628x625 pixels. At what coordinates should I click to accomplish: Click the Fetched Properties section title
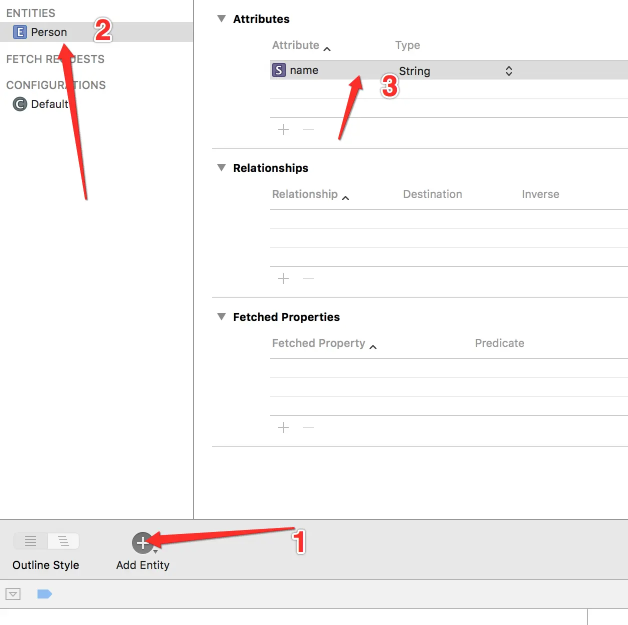point(286,317)
